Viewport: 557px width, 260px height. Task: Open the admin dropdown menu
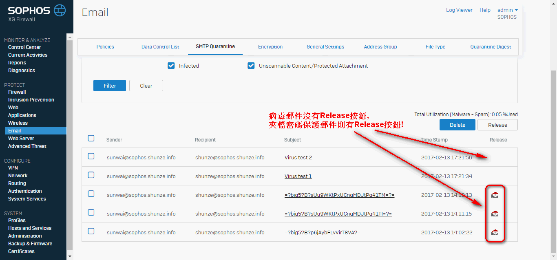click(x=508, y=10)
